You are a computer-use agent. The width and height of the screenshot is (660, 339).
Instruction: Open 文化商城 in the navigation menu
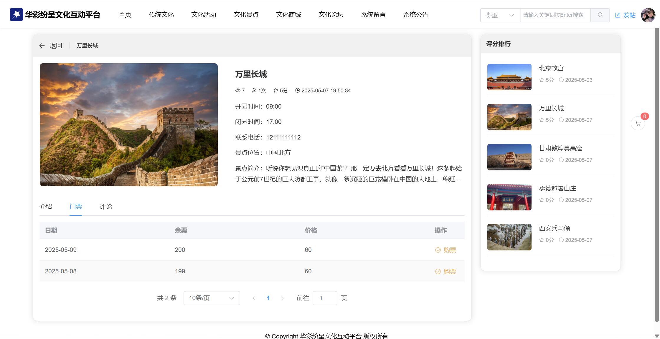[288, 15]
